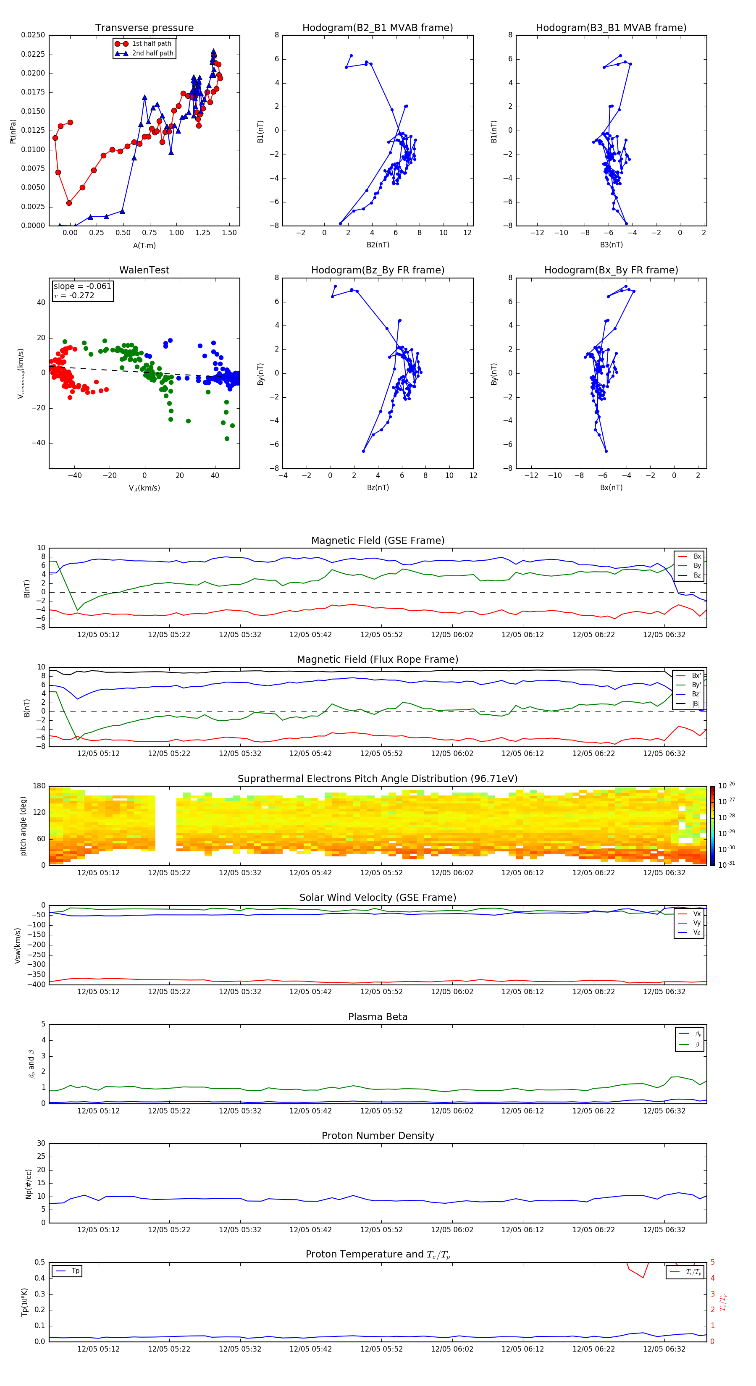Click "12/05 05:52" tick under Plasma Beta plot
Image resolution: width=756 pixels, height=1386 pixels.
381,1111
